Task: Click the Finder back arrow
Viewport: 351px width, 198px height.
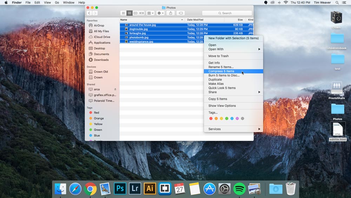Action: 89,13
